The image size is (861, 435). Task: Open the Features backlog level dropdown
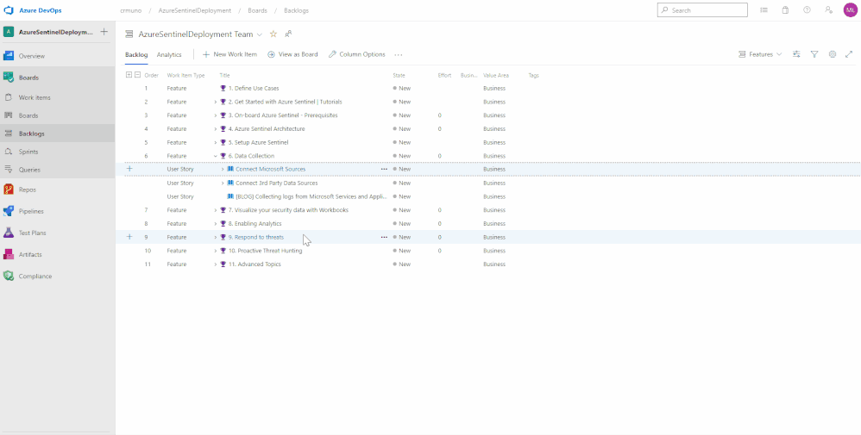(761, 54)
